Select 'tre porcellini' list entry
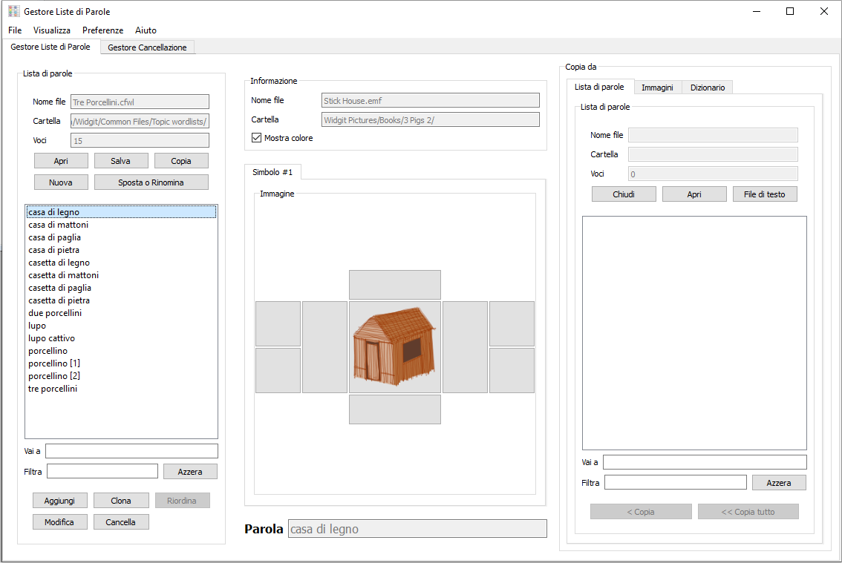The width and height of the screenshot is (842, 563). (121, 389)
